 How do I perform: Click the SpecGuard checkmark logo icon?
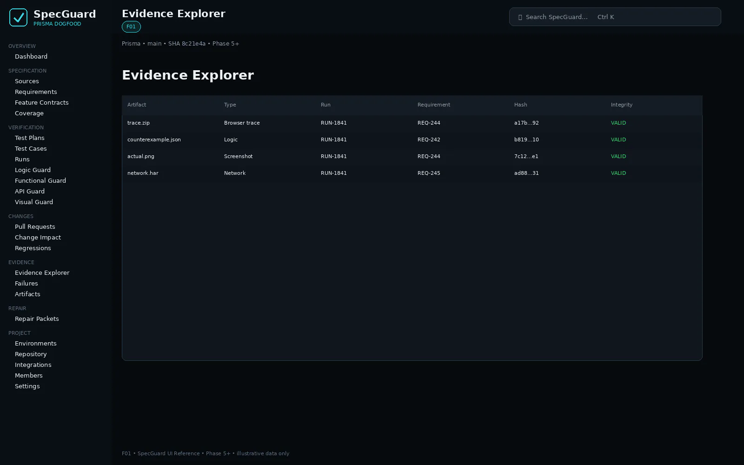point(18,18)
